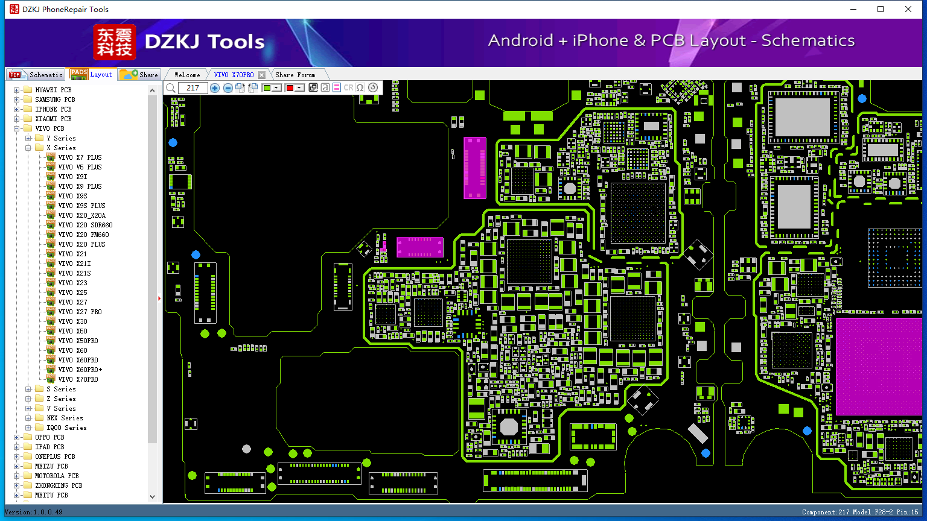Select the VIVO X70PRO document tab
Screen dimensions: 927x521
234,75
